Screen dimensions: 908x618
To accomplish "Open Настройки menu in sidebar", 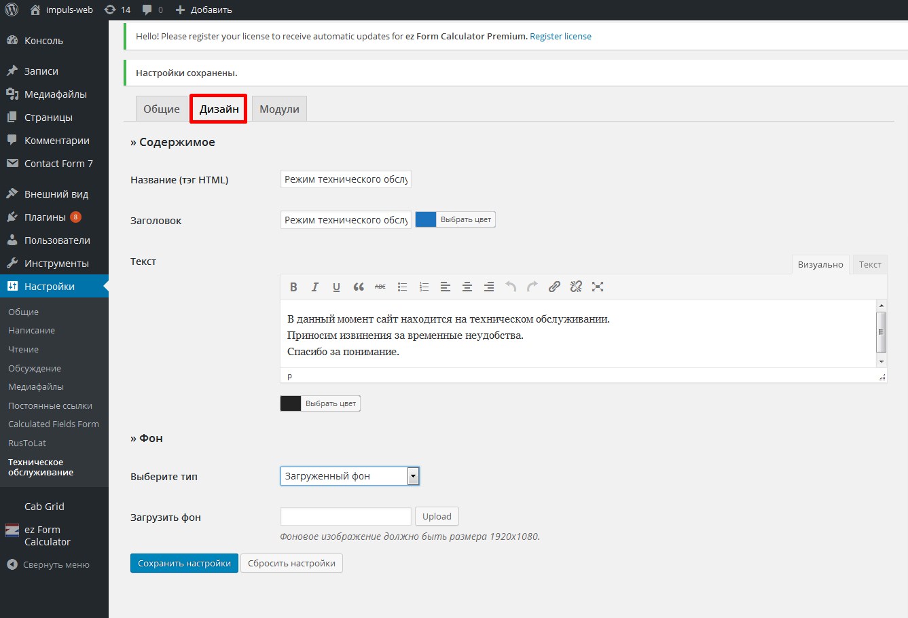I will 54,287.
